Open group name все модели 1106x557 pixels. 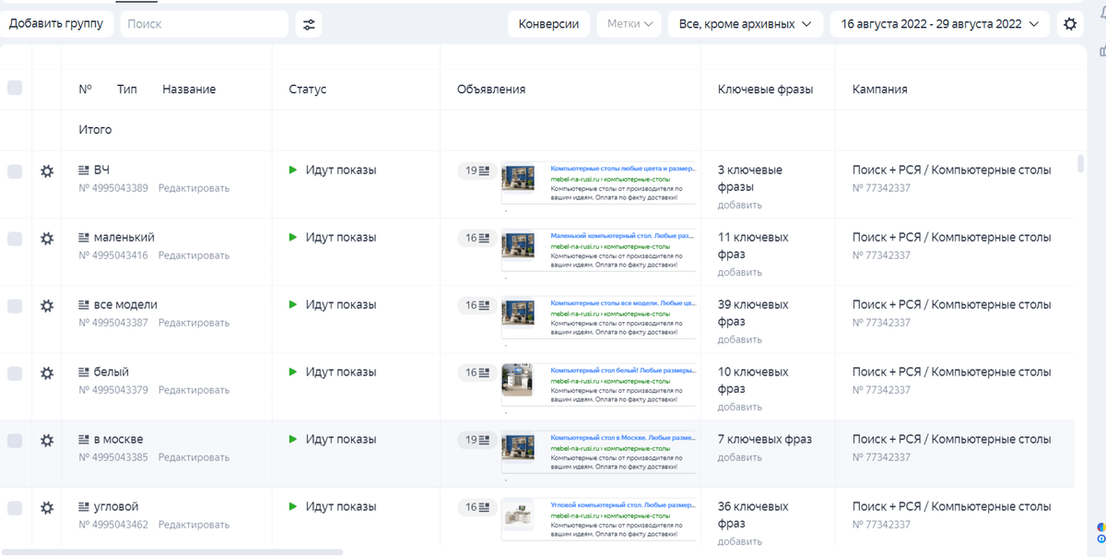point(125,304)
